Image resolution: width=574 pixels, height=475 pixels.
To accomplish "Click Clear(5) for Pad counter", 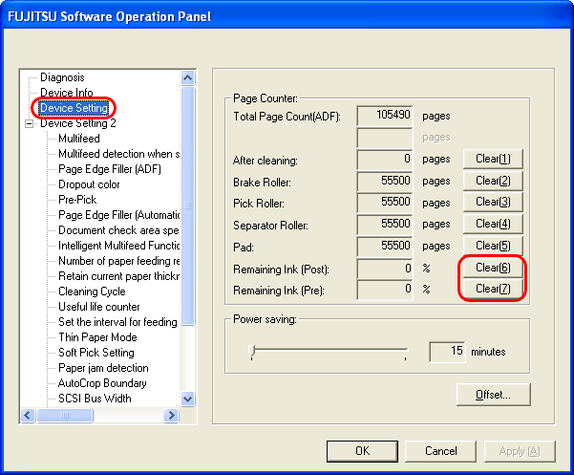I will pos(493,246).
